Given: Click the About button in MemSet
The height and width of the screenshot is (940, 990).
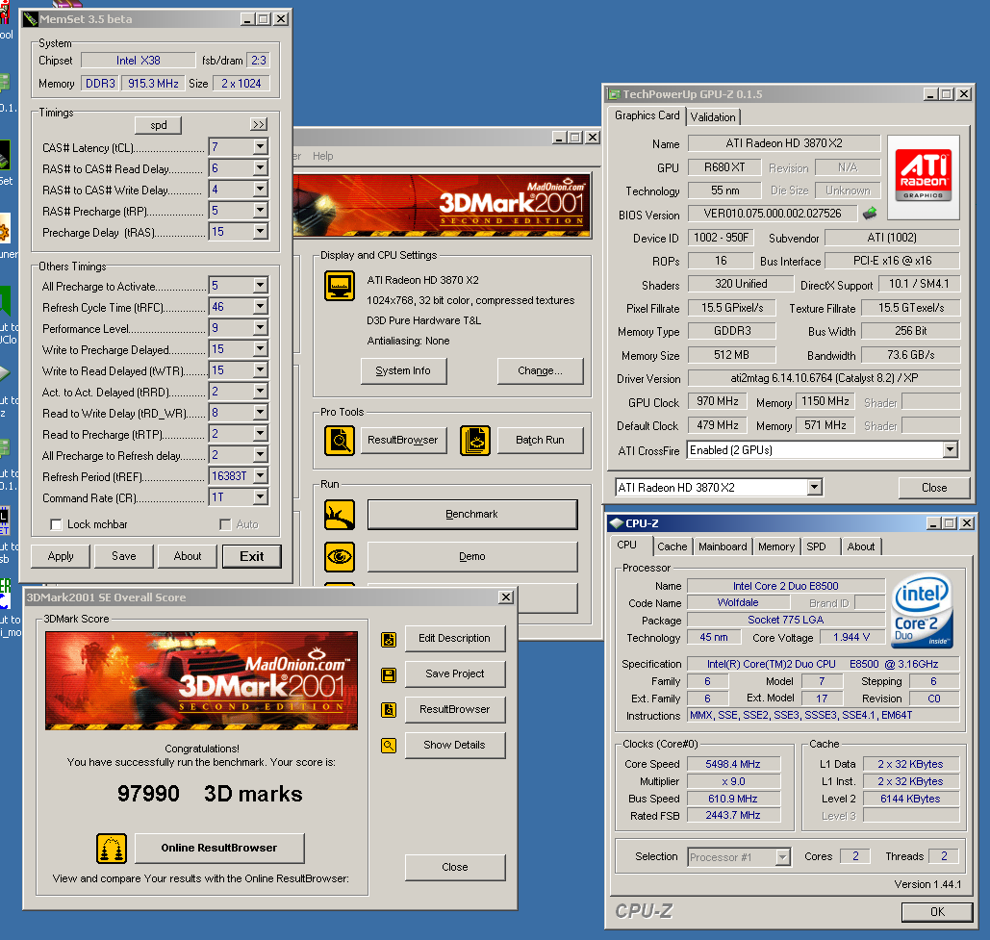Looking at the screenshot, I should tap(188, 556).
